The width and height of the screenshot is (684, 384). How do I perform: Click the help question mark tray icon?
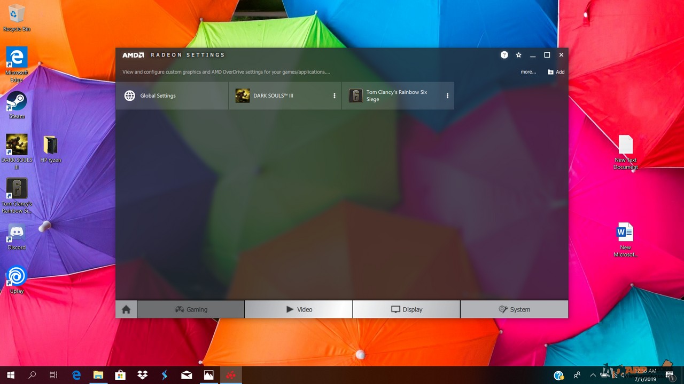pos(558,375)
